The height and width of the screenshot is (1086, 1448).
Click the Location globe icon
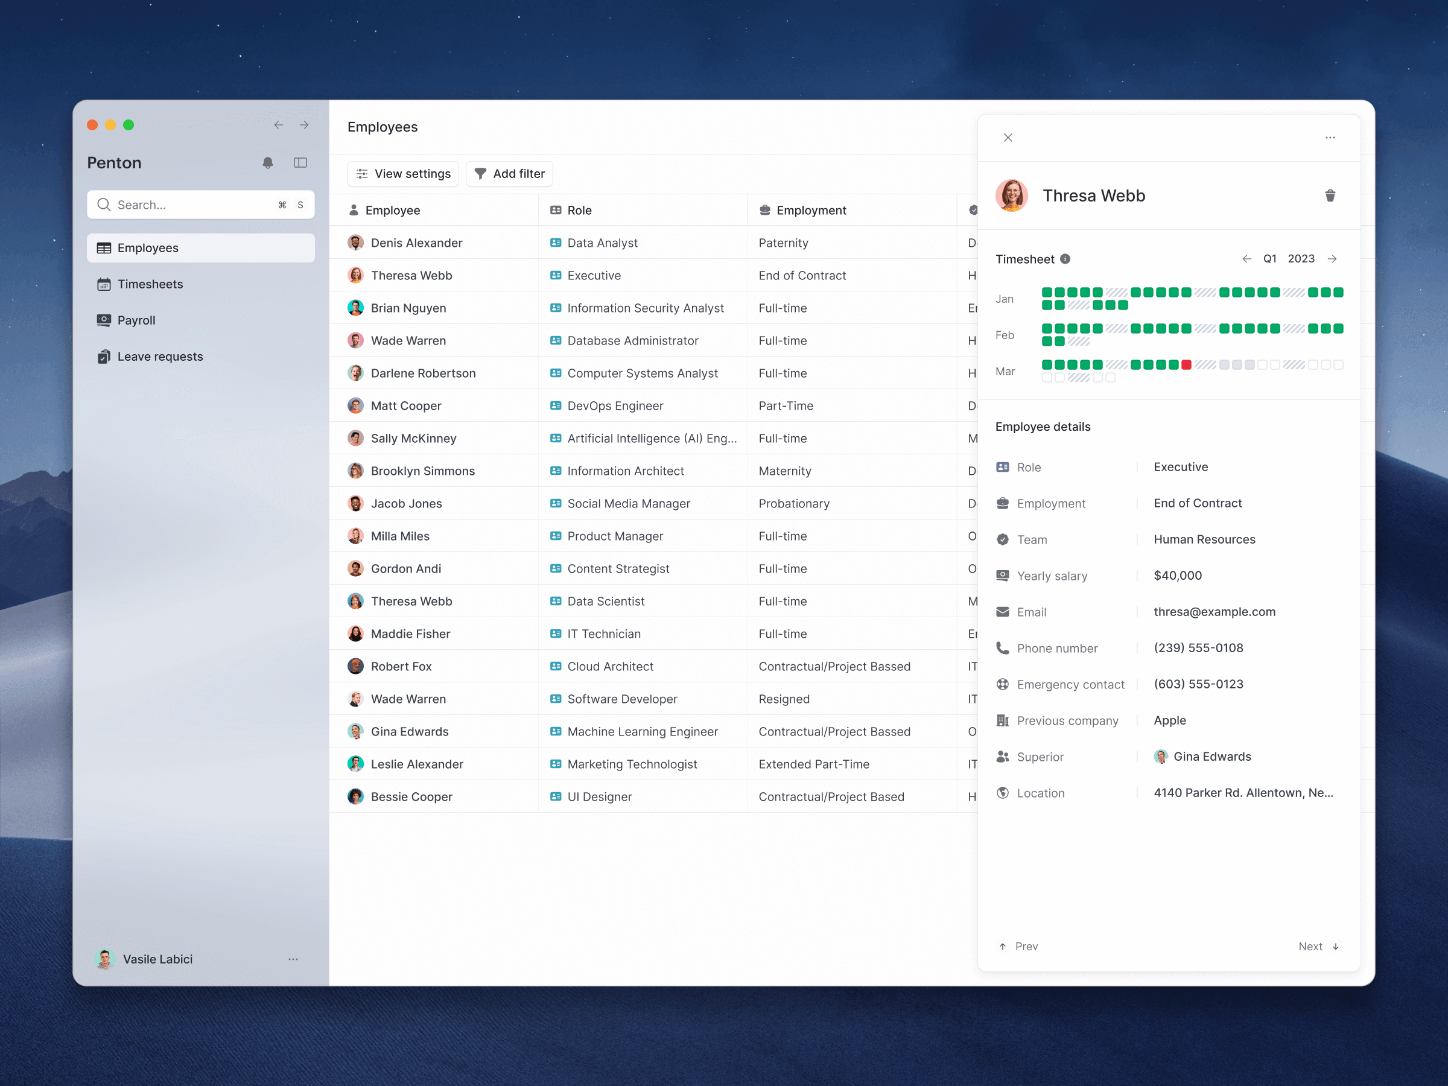pos(1002,793)
